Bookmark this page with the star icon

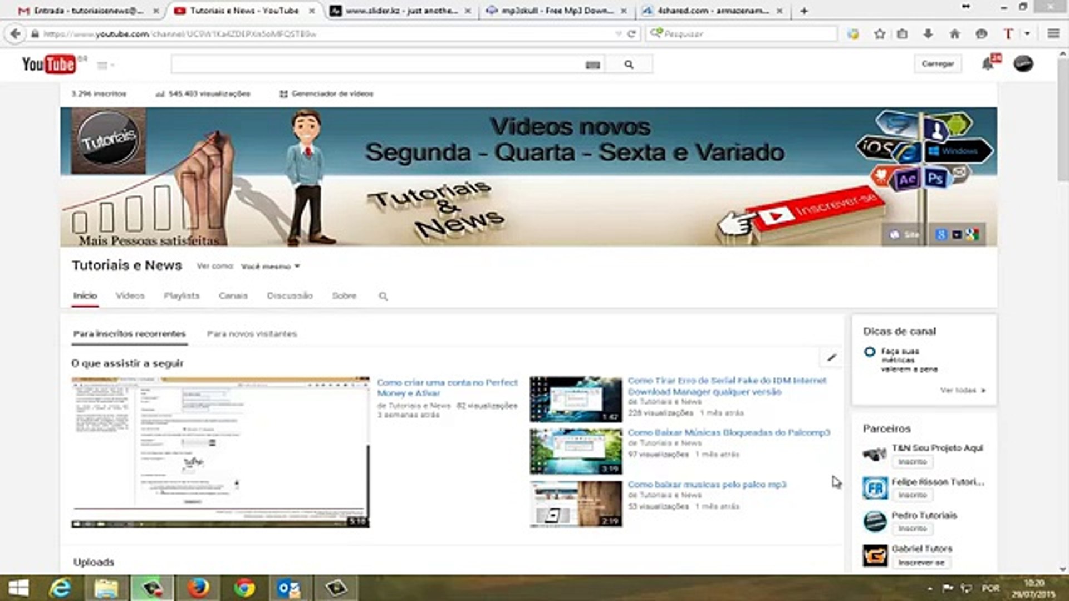[880, 34]
